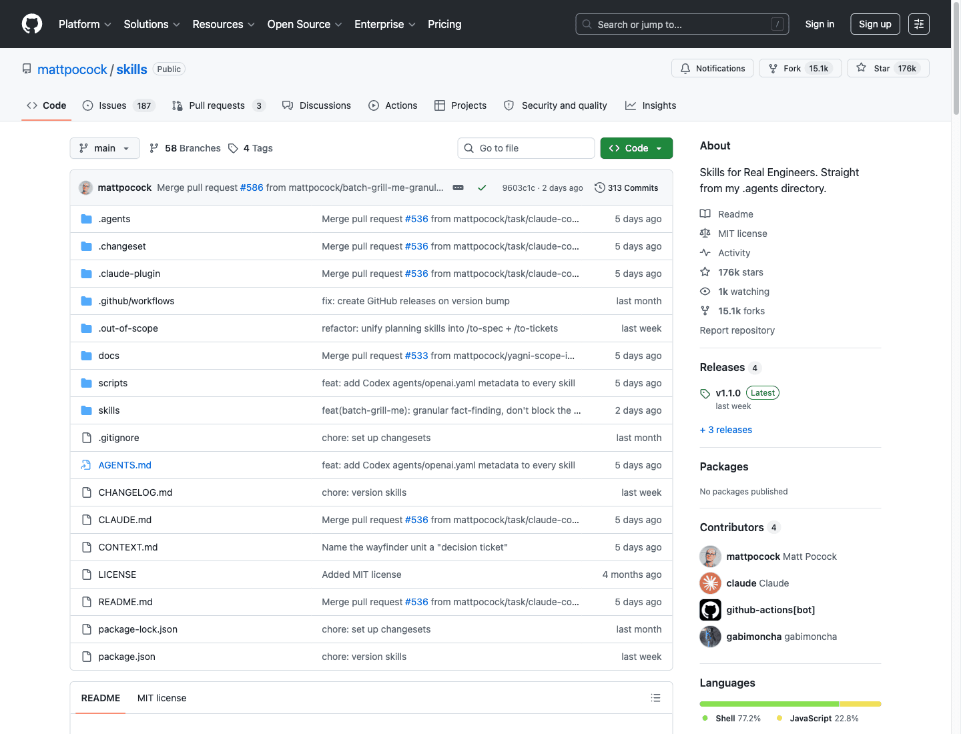Focus the Search or jump to field
Viewport: 961px width, 734px height.
[682, 24]
